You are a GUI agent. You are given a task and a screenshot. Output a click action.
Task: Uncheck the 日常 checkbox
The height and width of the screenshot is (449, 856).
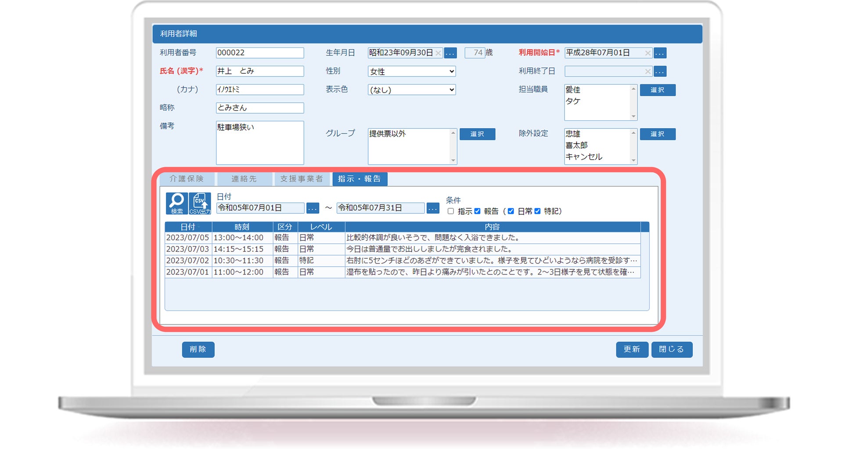[511, 211]
